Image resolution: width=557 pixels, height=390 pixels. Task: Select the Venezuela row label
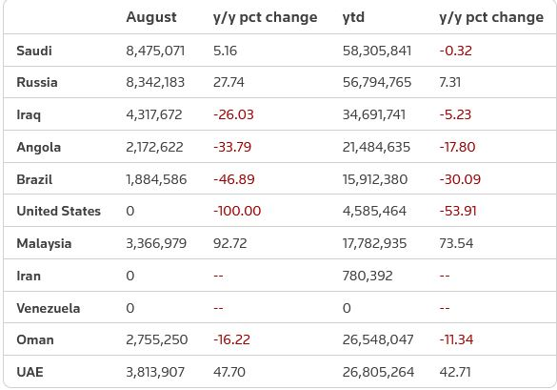49,308
